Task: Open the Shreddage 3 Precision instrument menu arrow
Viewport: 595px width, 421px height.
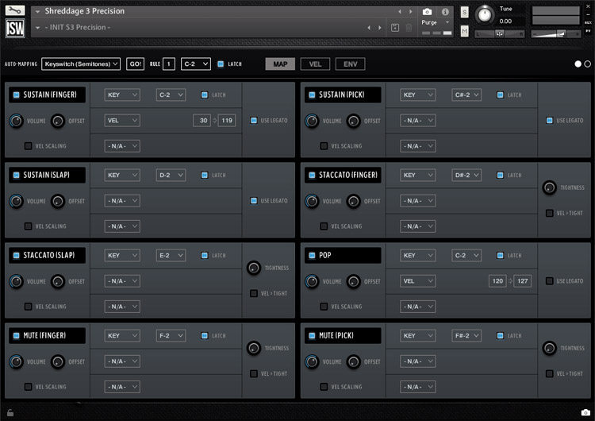Action: pyautogui.click(x=37, y=12)
